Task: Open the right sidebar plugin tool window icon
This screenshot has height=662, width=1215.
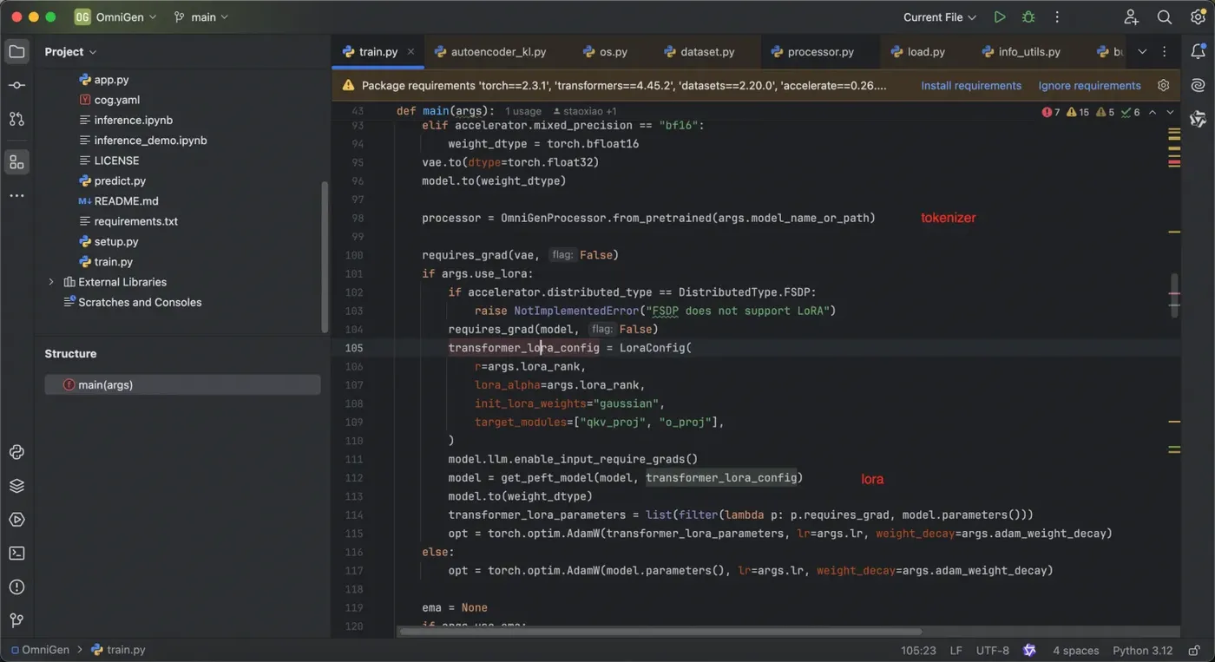Action: (1199, 119)
